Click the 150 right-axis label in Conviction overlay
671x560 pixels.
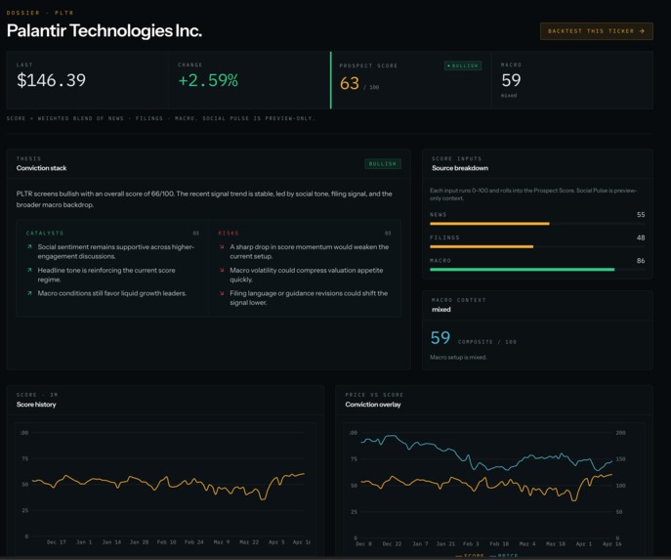(620, 459)
